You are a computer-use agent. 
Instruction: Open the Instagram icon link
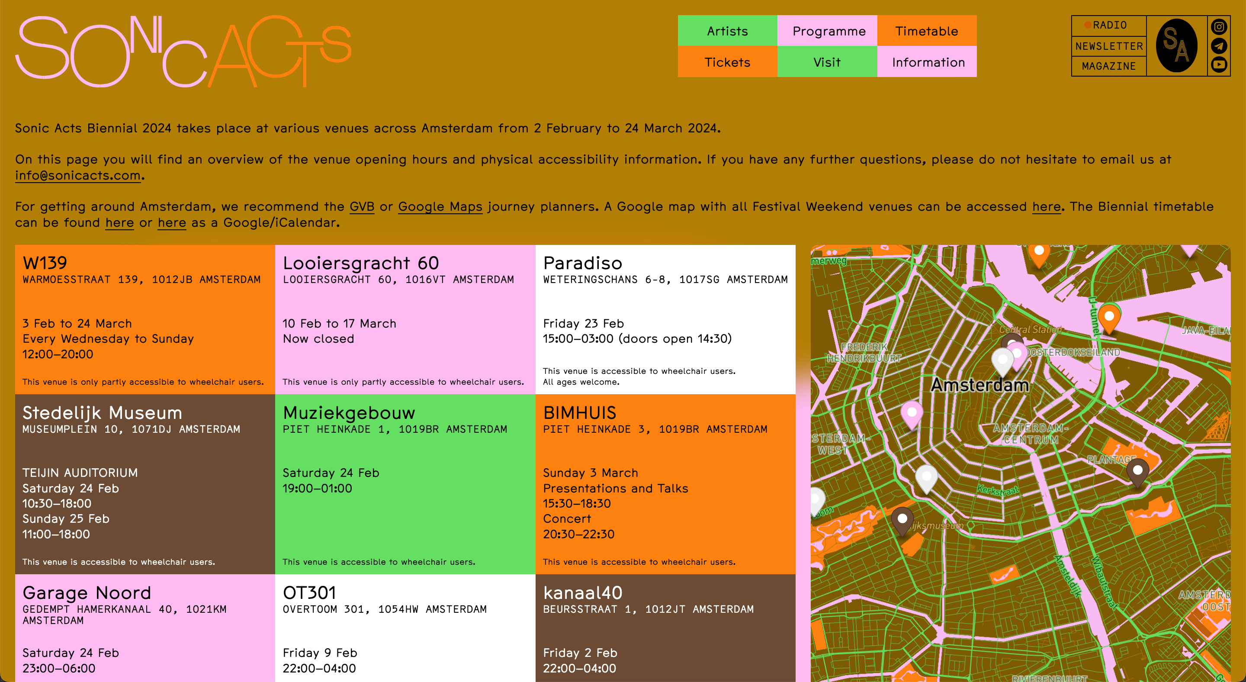1218,26
